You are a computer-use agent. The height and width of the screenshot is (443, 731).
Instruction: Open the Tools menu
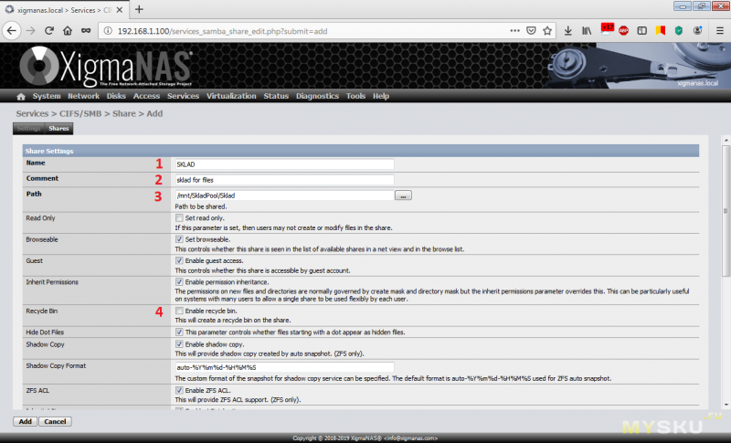[355, 96]
